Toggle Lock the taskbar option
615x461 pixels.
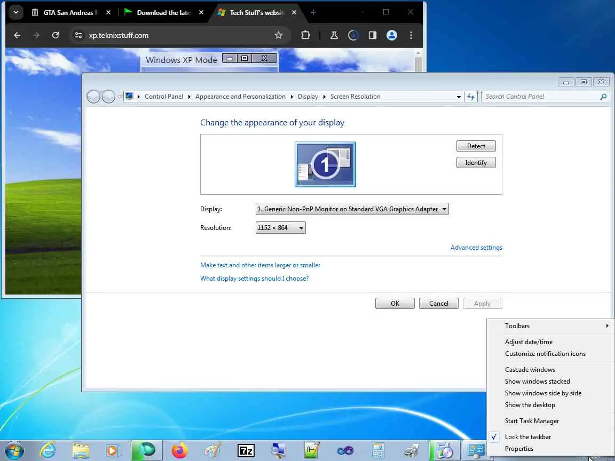coord(528,436)
